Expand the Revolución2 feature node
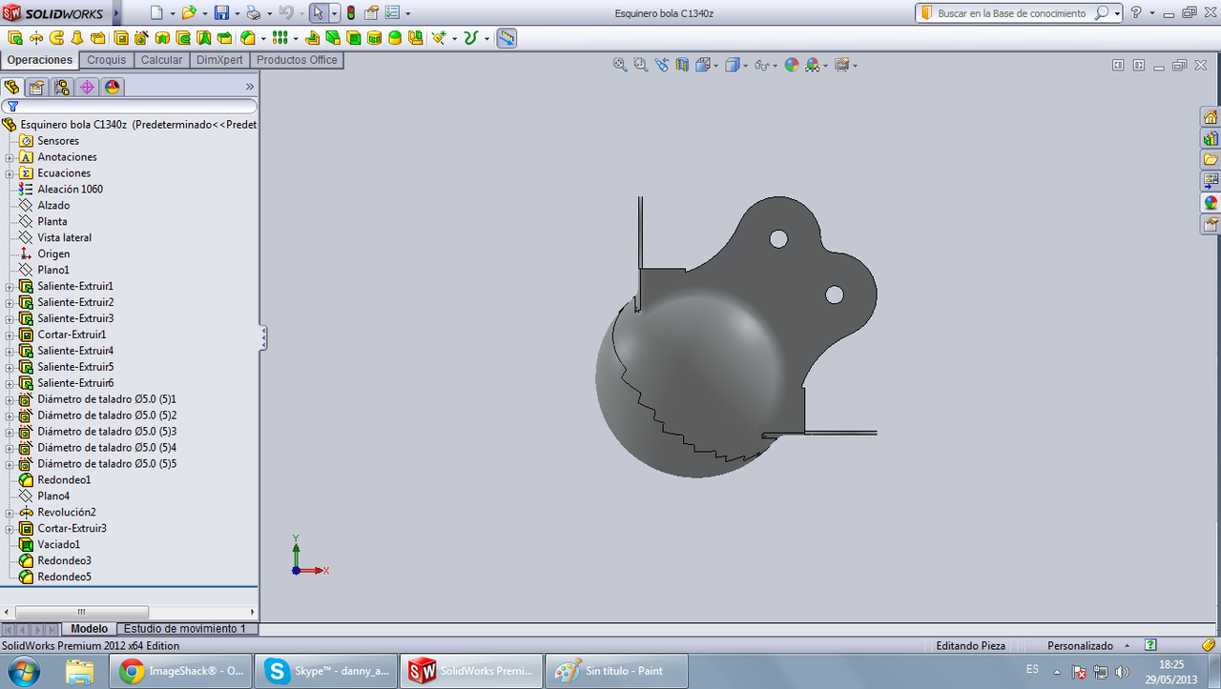This screenshot has height=689, width=1221. click(10, 512)
